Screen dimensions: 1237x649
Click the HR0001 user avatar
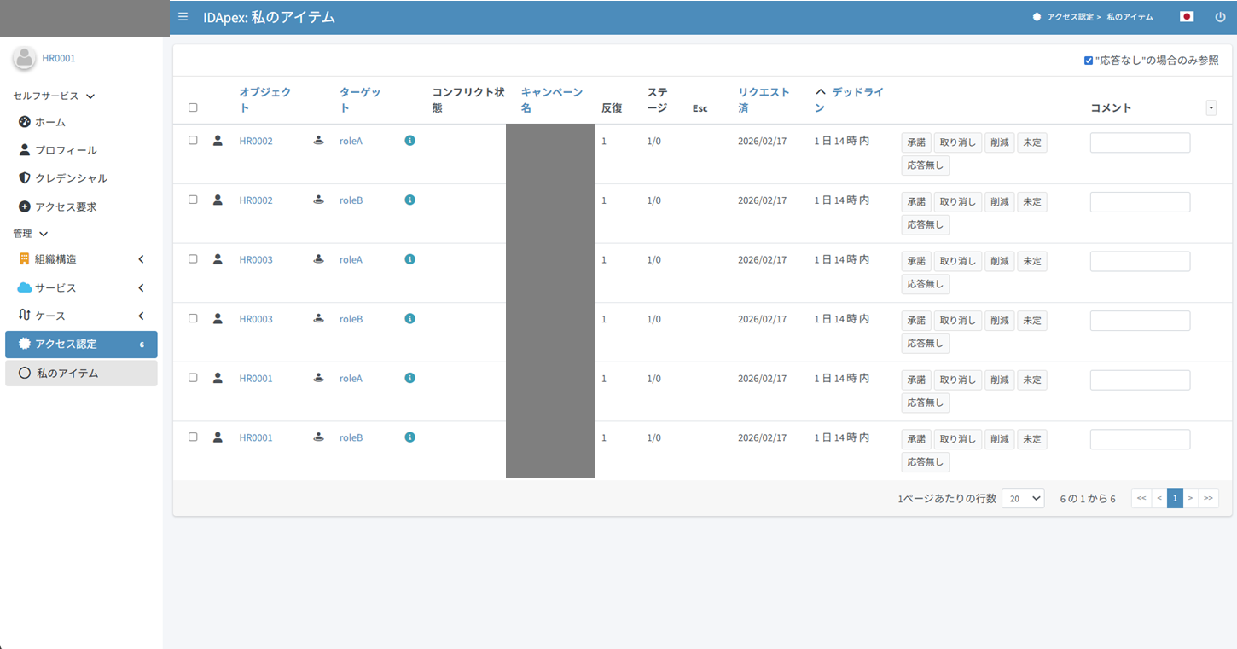[x=24, y=58]
